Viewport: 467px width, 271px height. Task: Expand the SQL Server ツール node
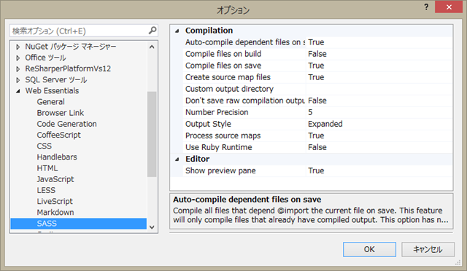pos(18,80)
